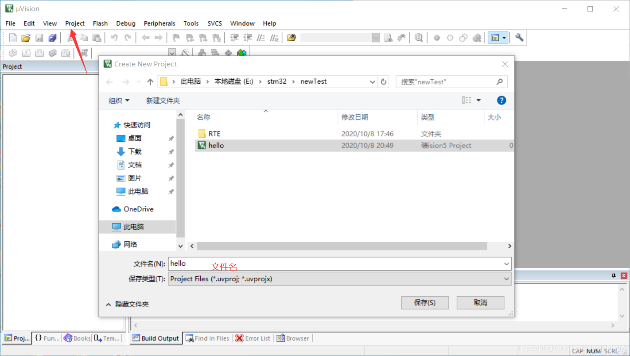Viewport: 630px width, 356px height.
Task: Open the Window layout dropdown arrow
Action: 504,38
